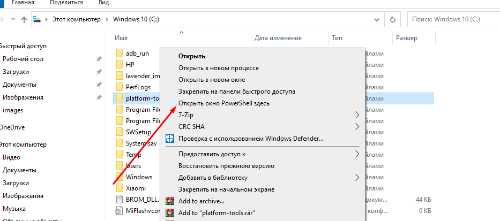The width and height of the screenshot is (500, 221).
Task: Select the Windows folder icon
Action: click(x=120, y=177)
